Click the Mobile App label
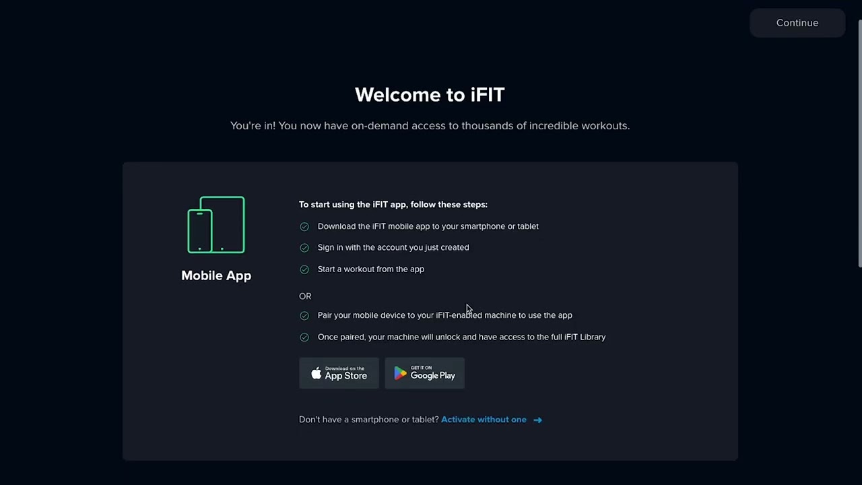The height and width of the screenshot is (485, 862). tap(216, 276)
